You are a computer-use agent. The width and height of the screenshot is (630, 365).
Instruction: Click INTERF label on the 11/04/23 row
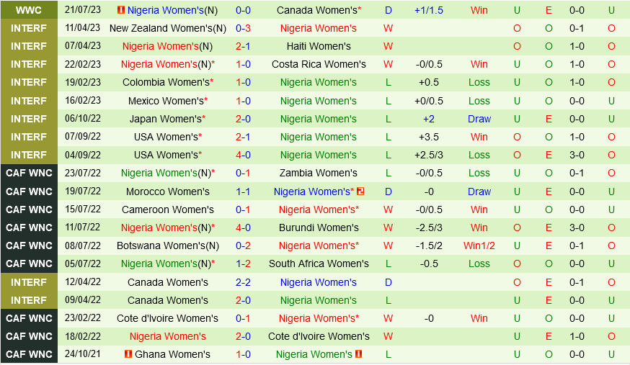tap(29, 28)
